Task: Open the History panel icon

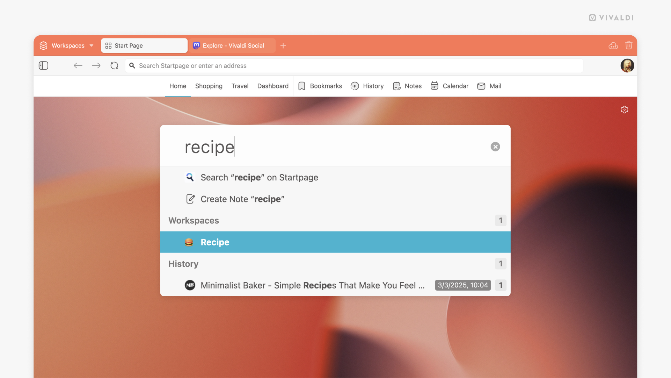Action: point(355,86)
